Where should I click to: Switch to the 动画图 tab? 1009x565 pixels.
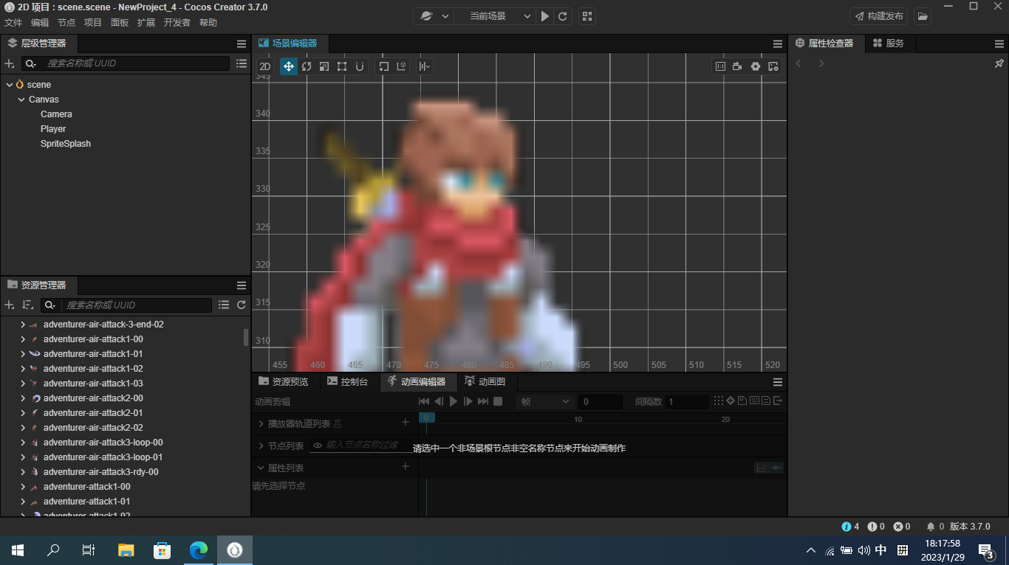[485, 381]
